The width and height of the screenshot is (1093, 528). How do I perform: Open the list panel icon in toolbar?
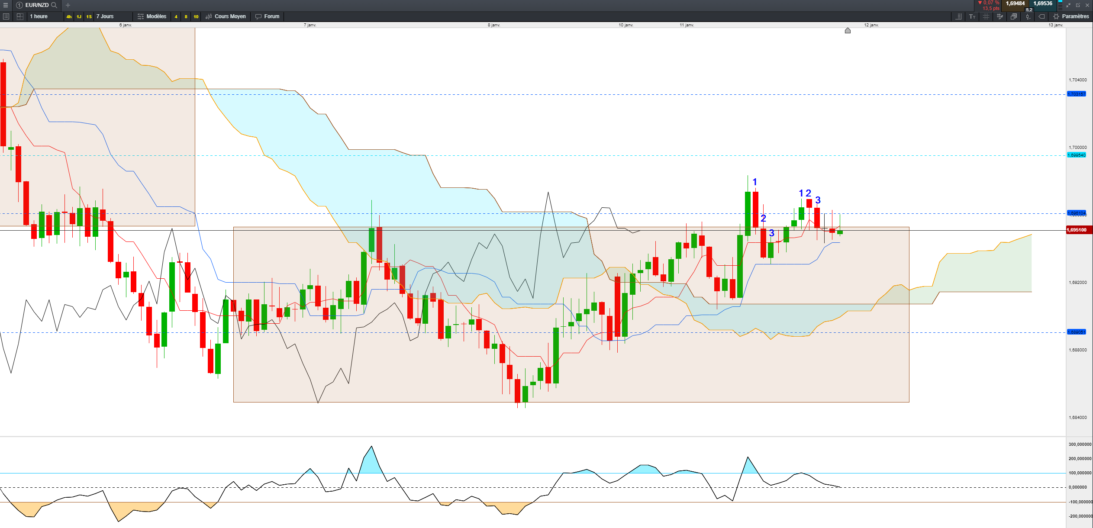(6, 16)
